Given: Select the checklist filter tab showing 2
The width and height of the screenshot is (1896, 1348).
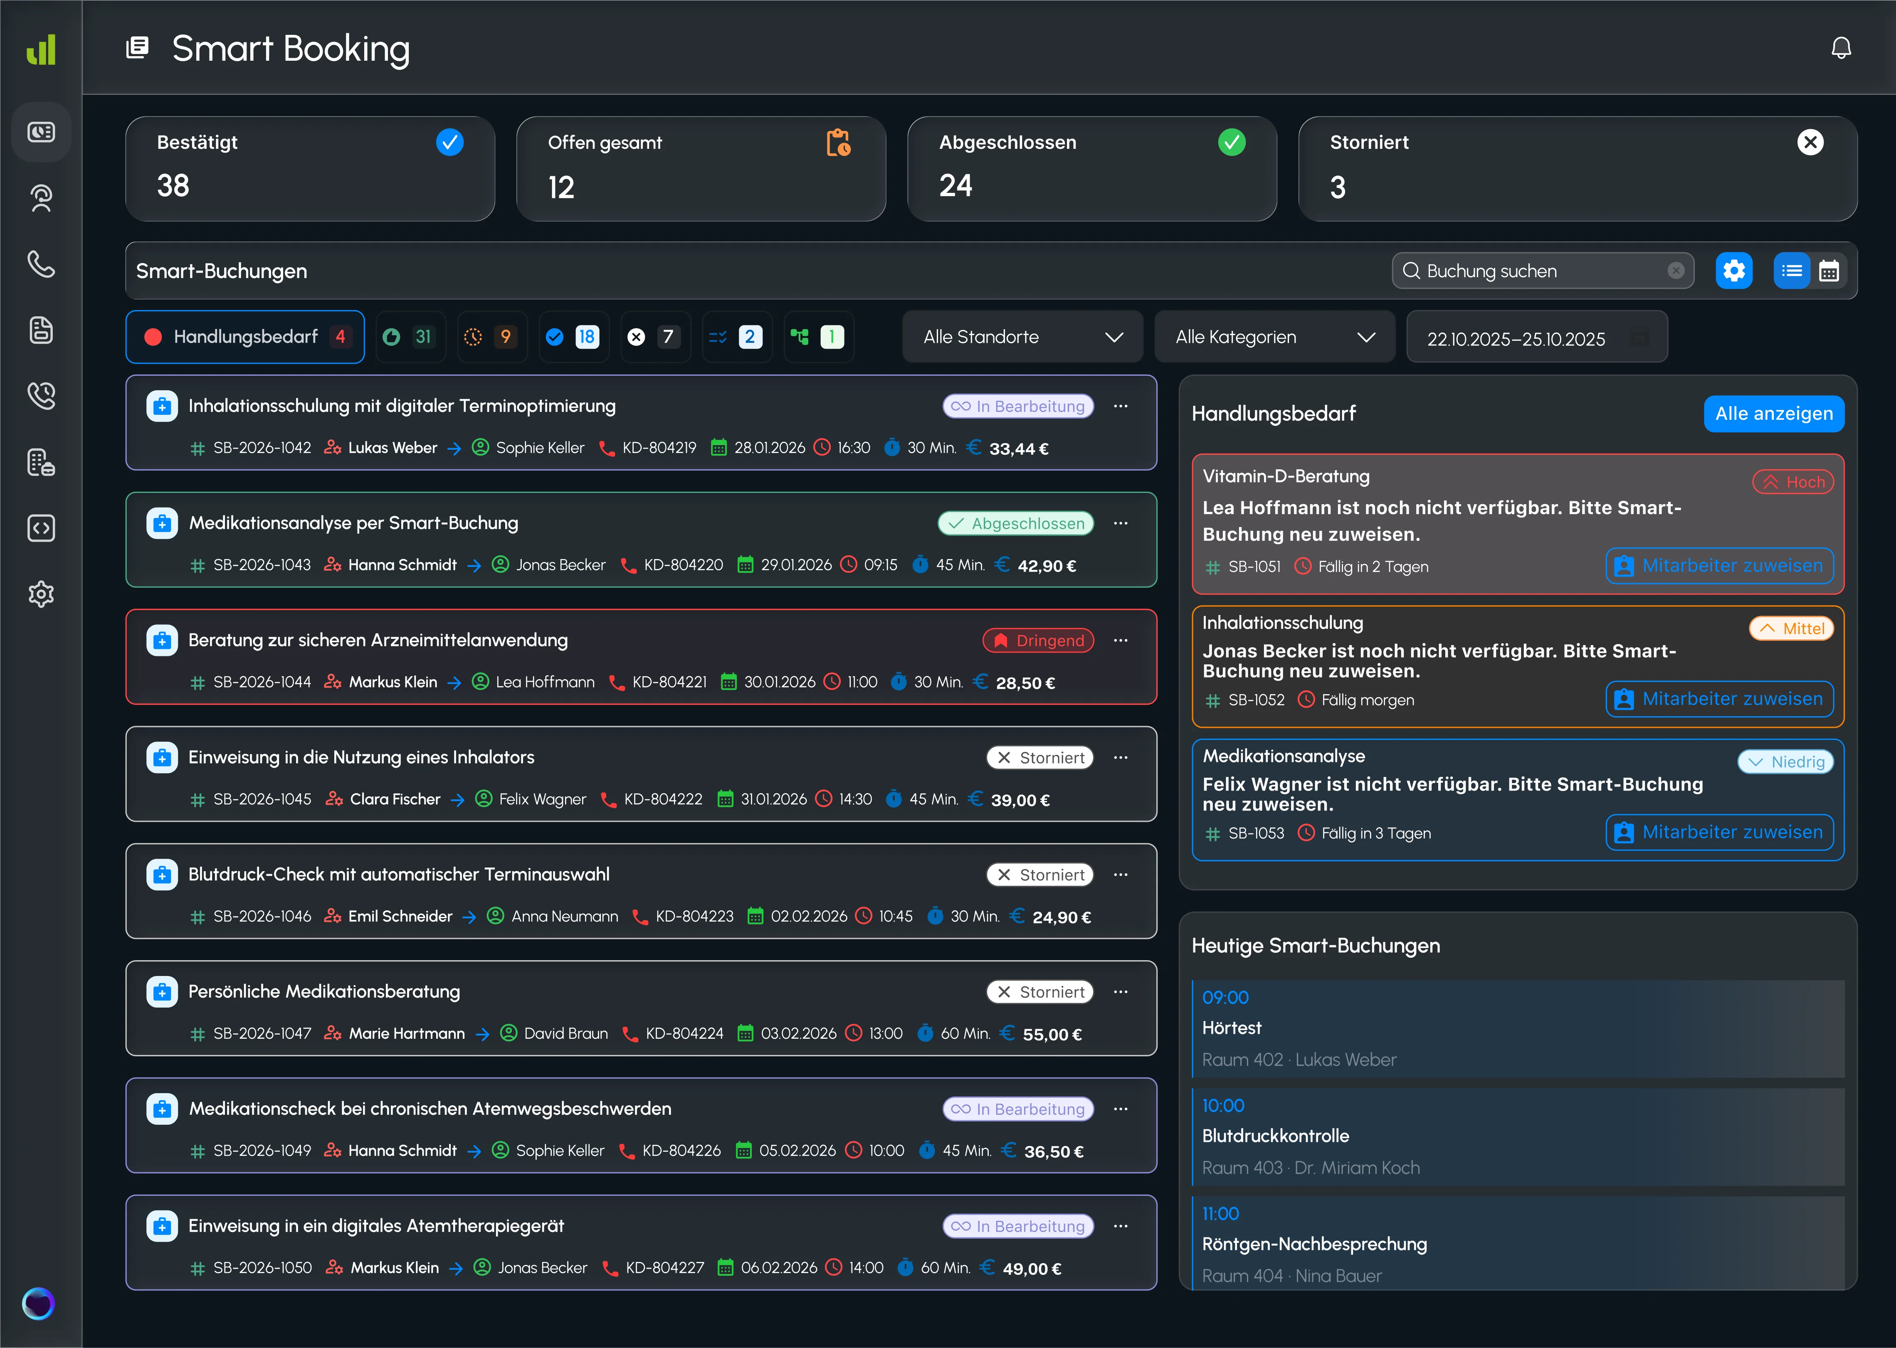Looking at the screenshot, I should pos(737,337).
